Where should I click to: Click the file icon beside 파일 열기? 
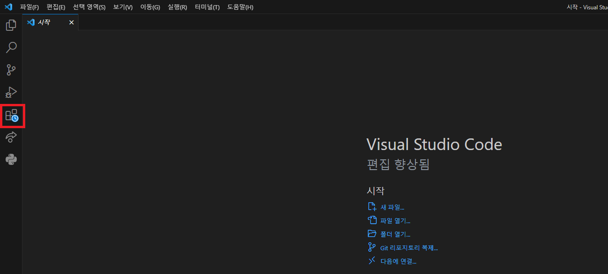(x=372, y=220)
